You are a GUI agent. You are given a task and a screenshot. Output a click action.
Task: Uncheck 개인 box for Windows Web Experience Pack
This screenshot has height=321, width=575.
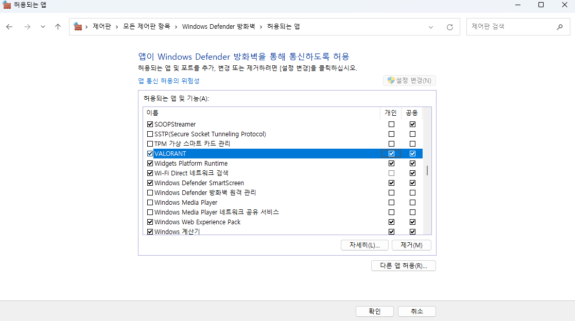[391, 222]
